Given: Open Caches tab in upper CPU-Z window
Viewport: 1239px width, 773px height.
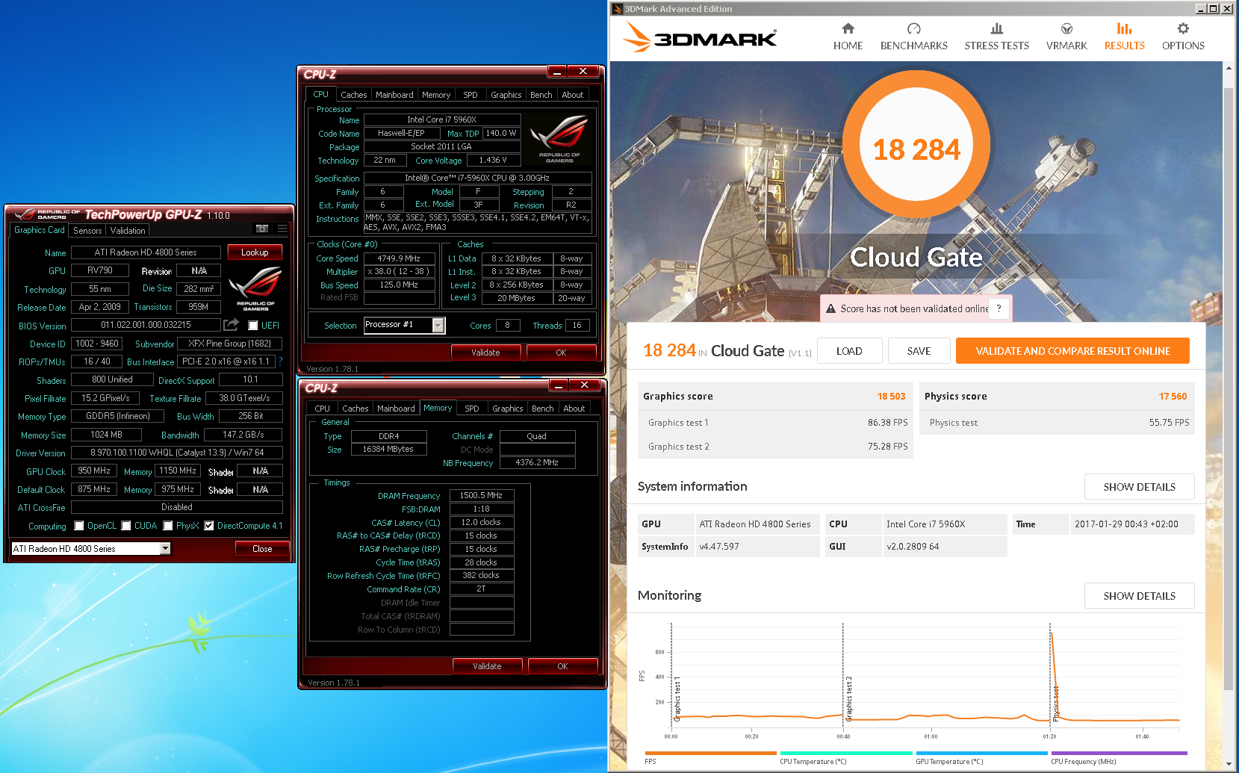Looking at the screenshot, I should click(x=353, y=95).
